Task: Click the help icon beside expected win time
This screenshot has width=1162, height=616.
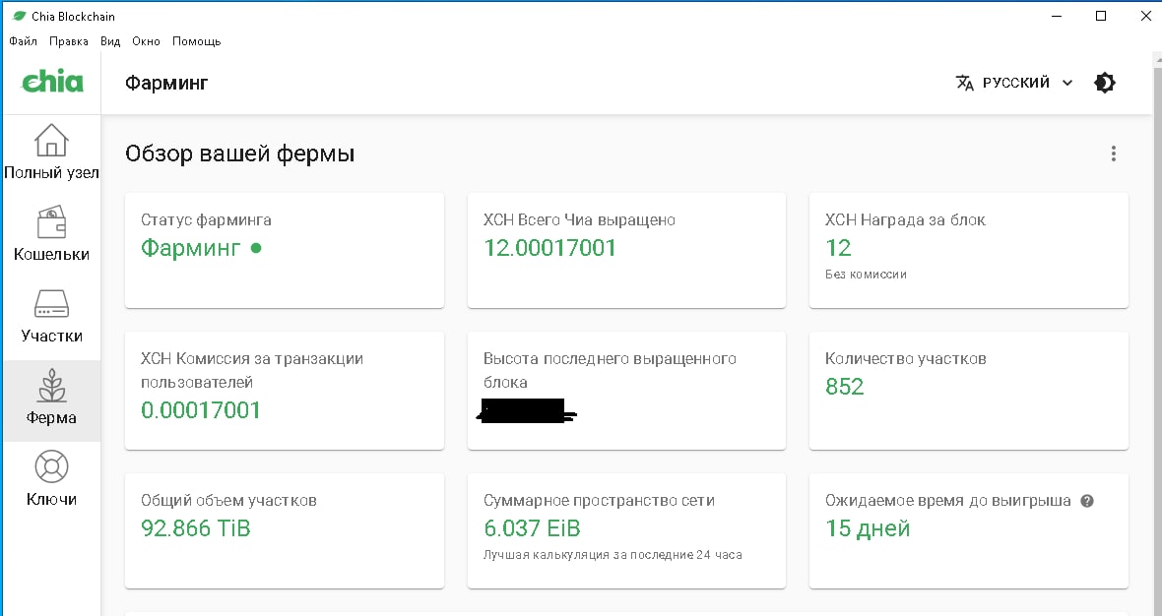Action: (1086, 501)
